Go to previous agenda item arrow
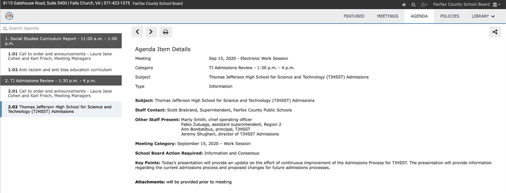 pyautogui.click(x=137, y=32)
